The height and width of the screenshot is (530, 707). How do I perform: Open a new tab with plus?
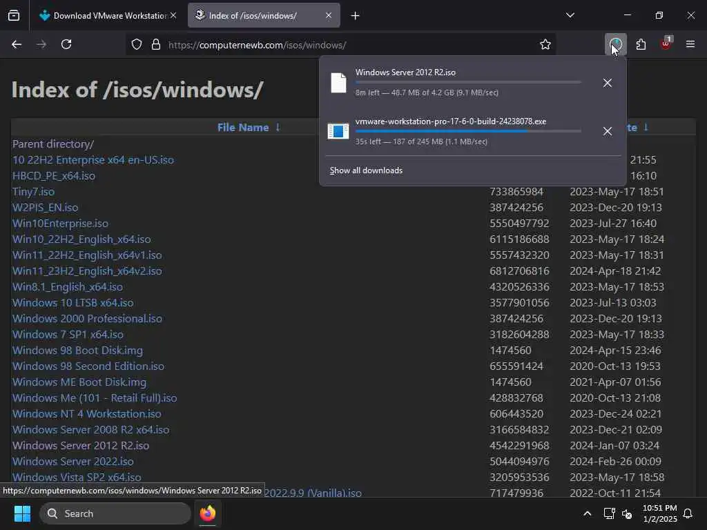click(356, 16)
